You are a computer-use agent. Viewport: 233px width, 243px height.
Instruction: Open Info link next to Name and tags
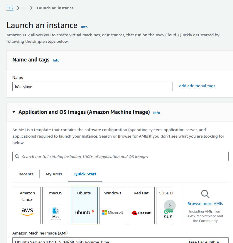click(x=56, y=60)
